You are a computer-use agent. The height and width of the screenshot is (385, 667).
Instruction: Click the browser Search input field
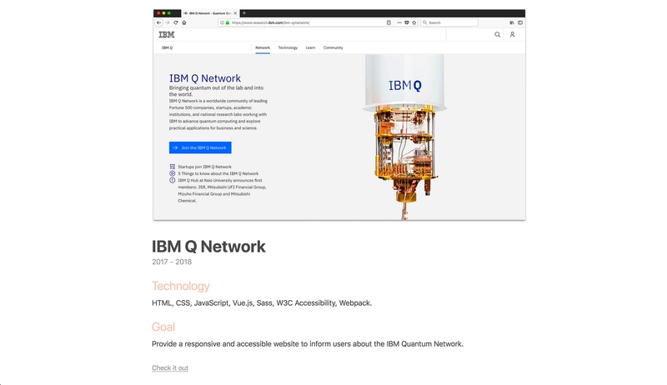[x=449, y=22]
